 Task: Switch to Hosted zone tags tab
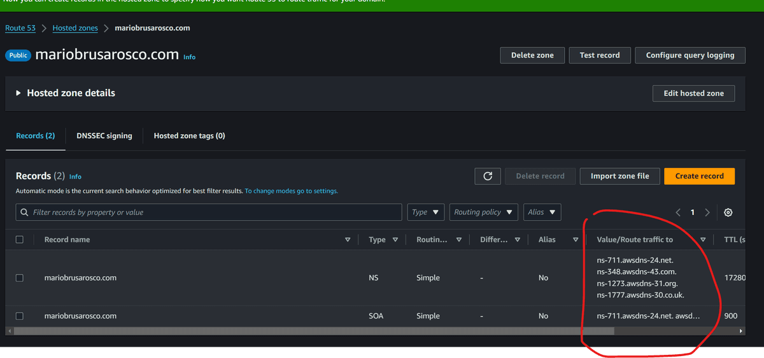pyautogui.click(x=189, y=135)
